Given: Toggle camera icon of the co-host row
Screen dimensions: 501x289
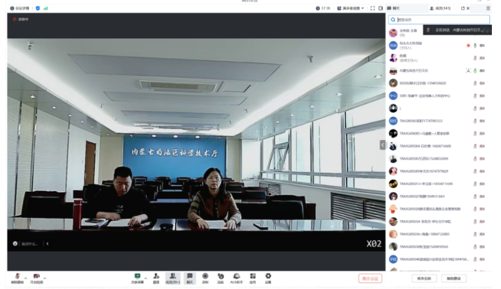Looking at the screenshot, I should click(x=482, y=58).
